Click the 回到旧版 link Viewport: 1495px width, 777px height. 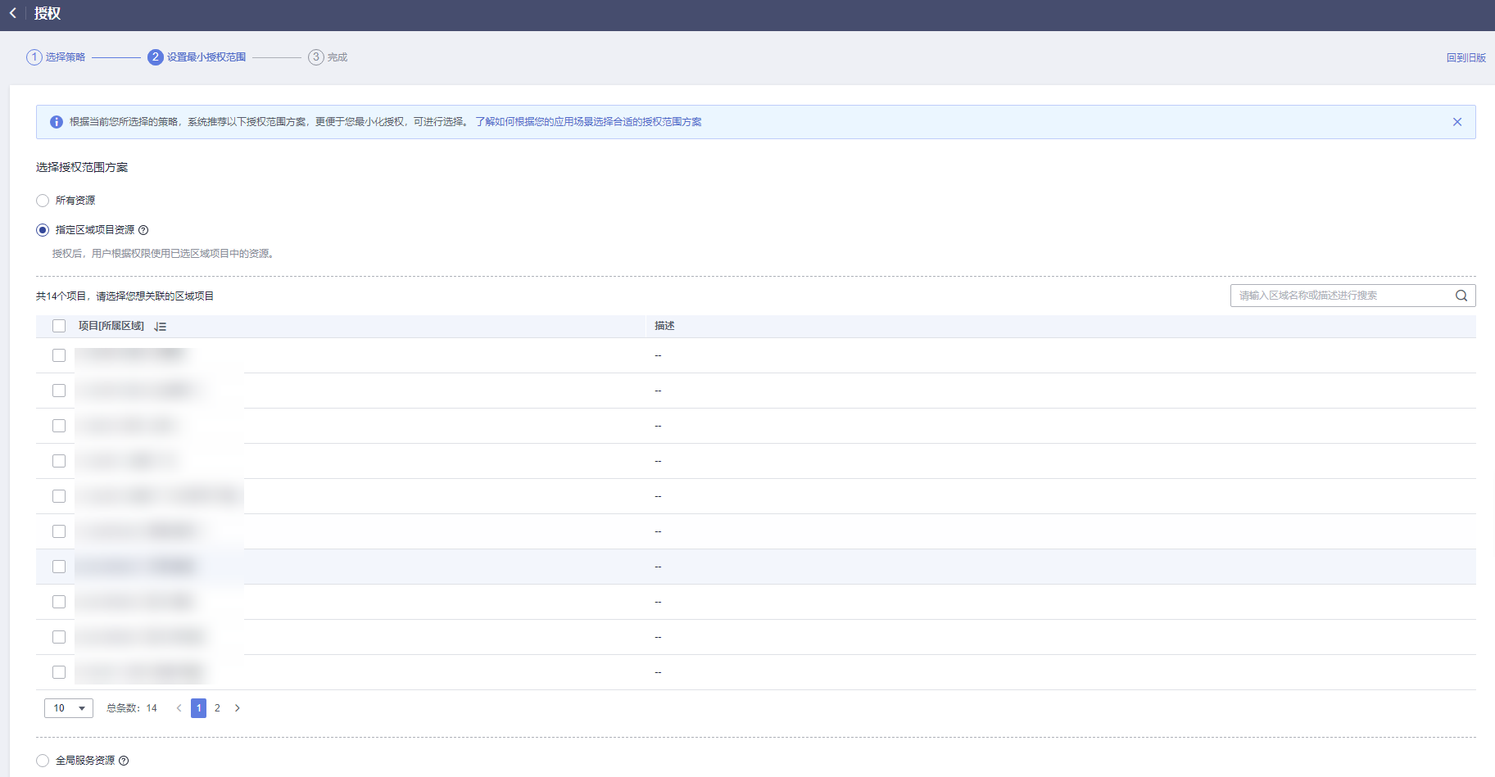tap(1466, 58)
